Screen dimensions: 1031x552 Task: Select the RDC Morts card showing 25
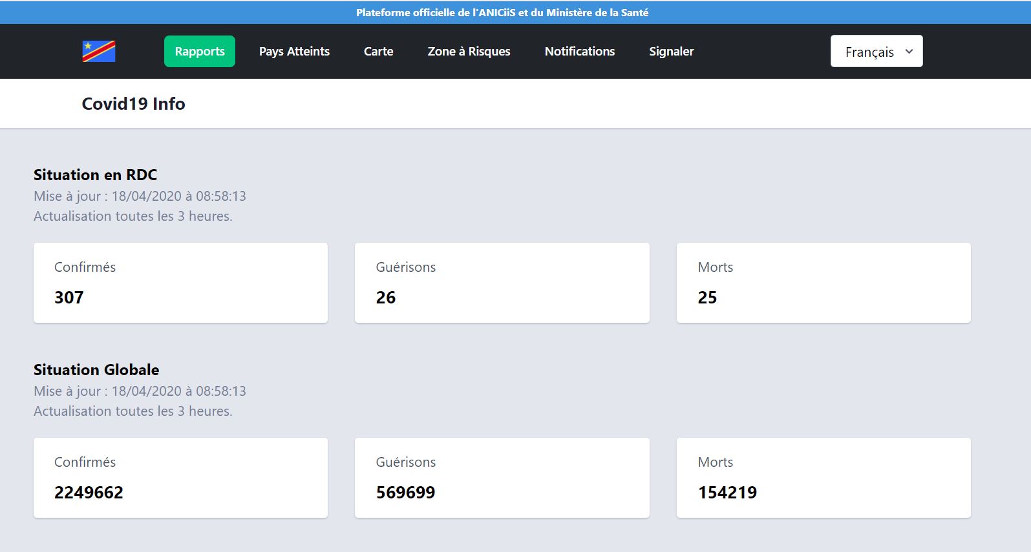click(x=823, y=283)
